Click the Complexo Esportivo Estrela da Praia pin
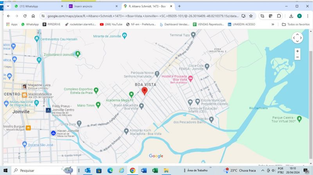The width and height of the screenshot is (313, 175). click(96, 90)
